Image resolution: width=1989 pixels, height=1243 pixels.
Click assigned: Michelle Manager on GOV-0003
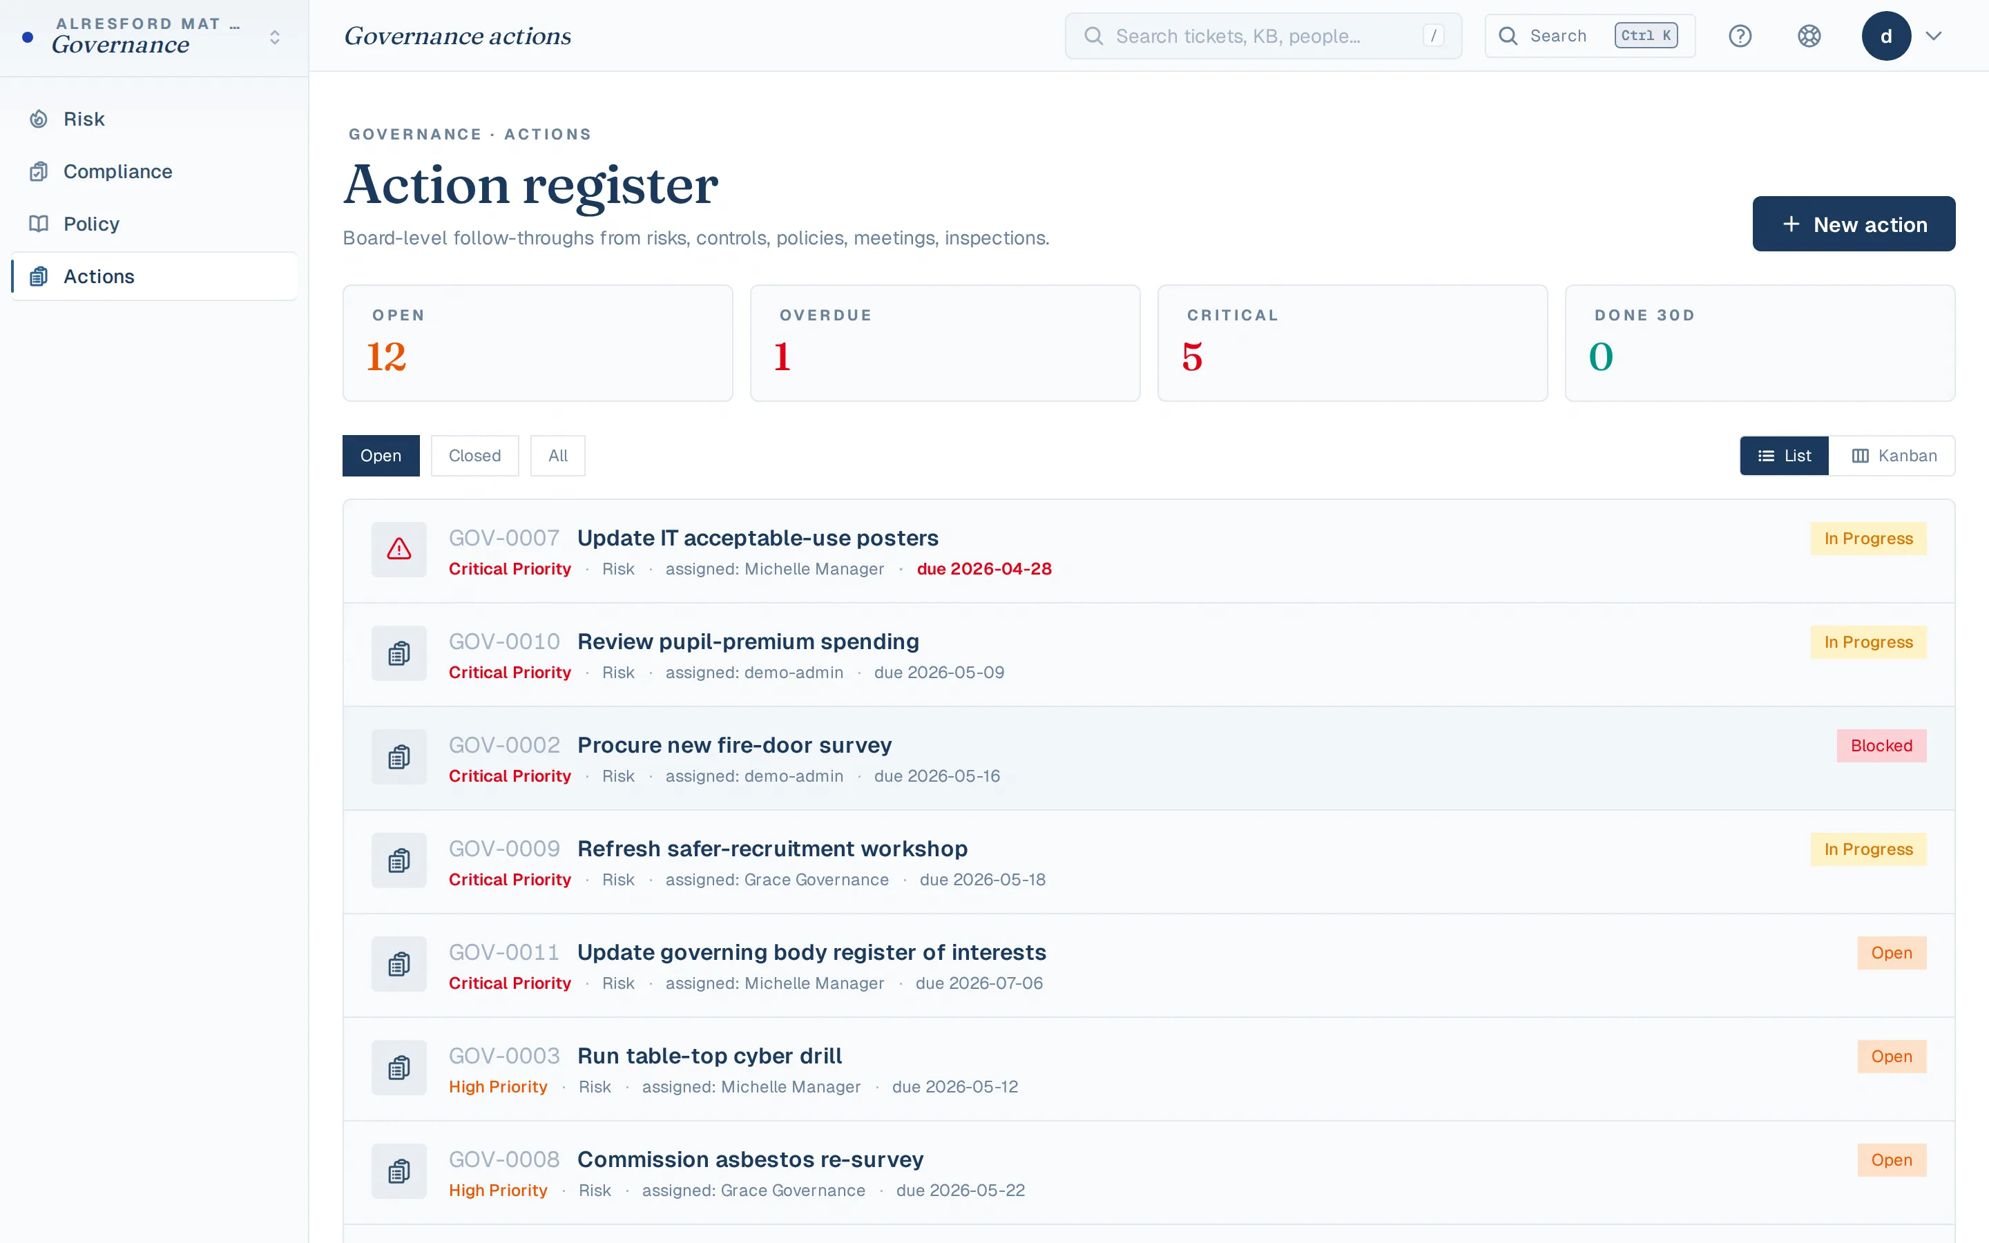tap(751, 1087)
